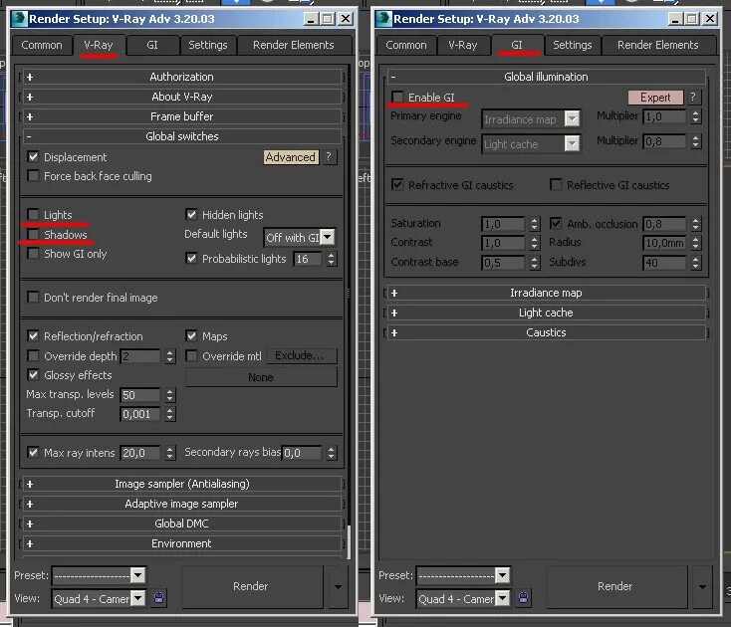Viewport: 731px width, 627px height.
Task: Open Settings tab in left window
Action: coord(208,45)
